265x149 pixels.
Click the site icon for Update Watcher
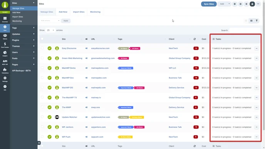[x=57, y=117]
